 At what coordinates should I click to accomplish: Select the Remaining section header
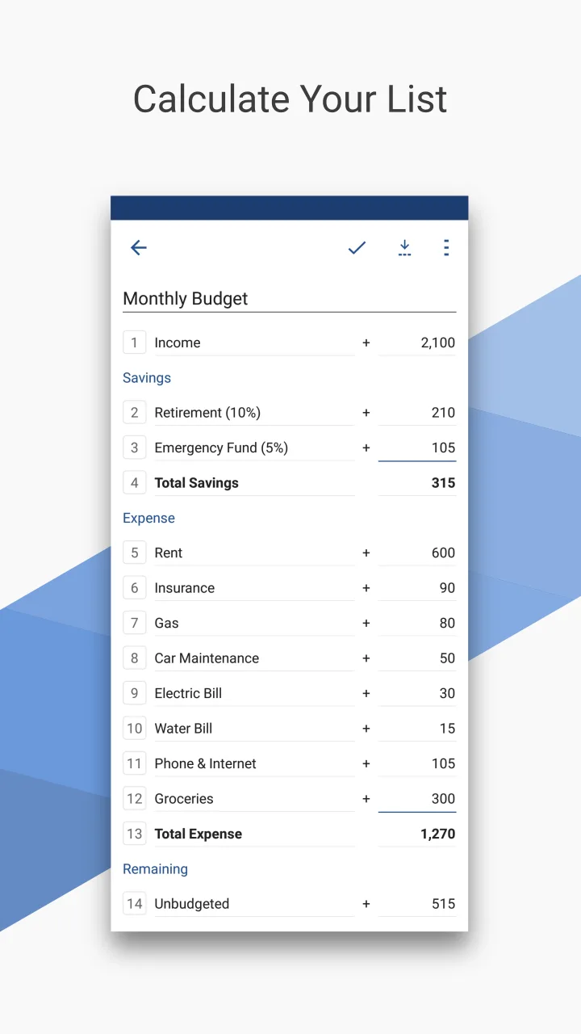155,869
